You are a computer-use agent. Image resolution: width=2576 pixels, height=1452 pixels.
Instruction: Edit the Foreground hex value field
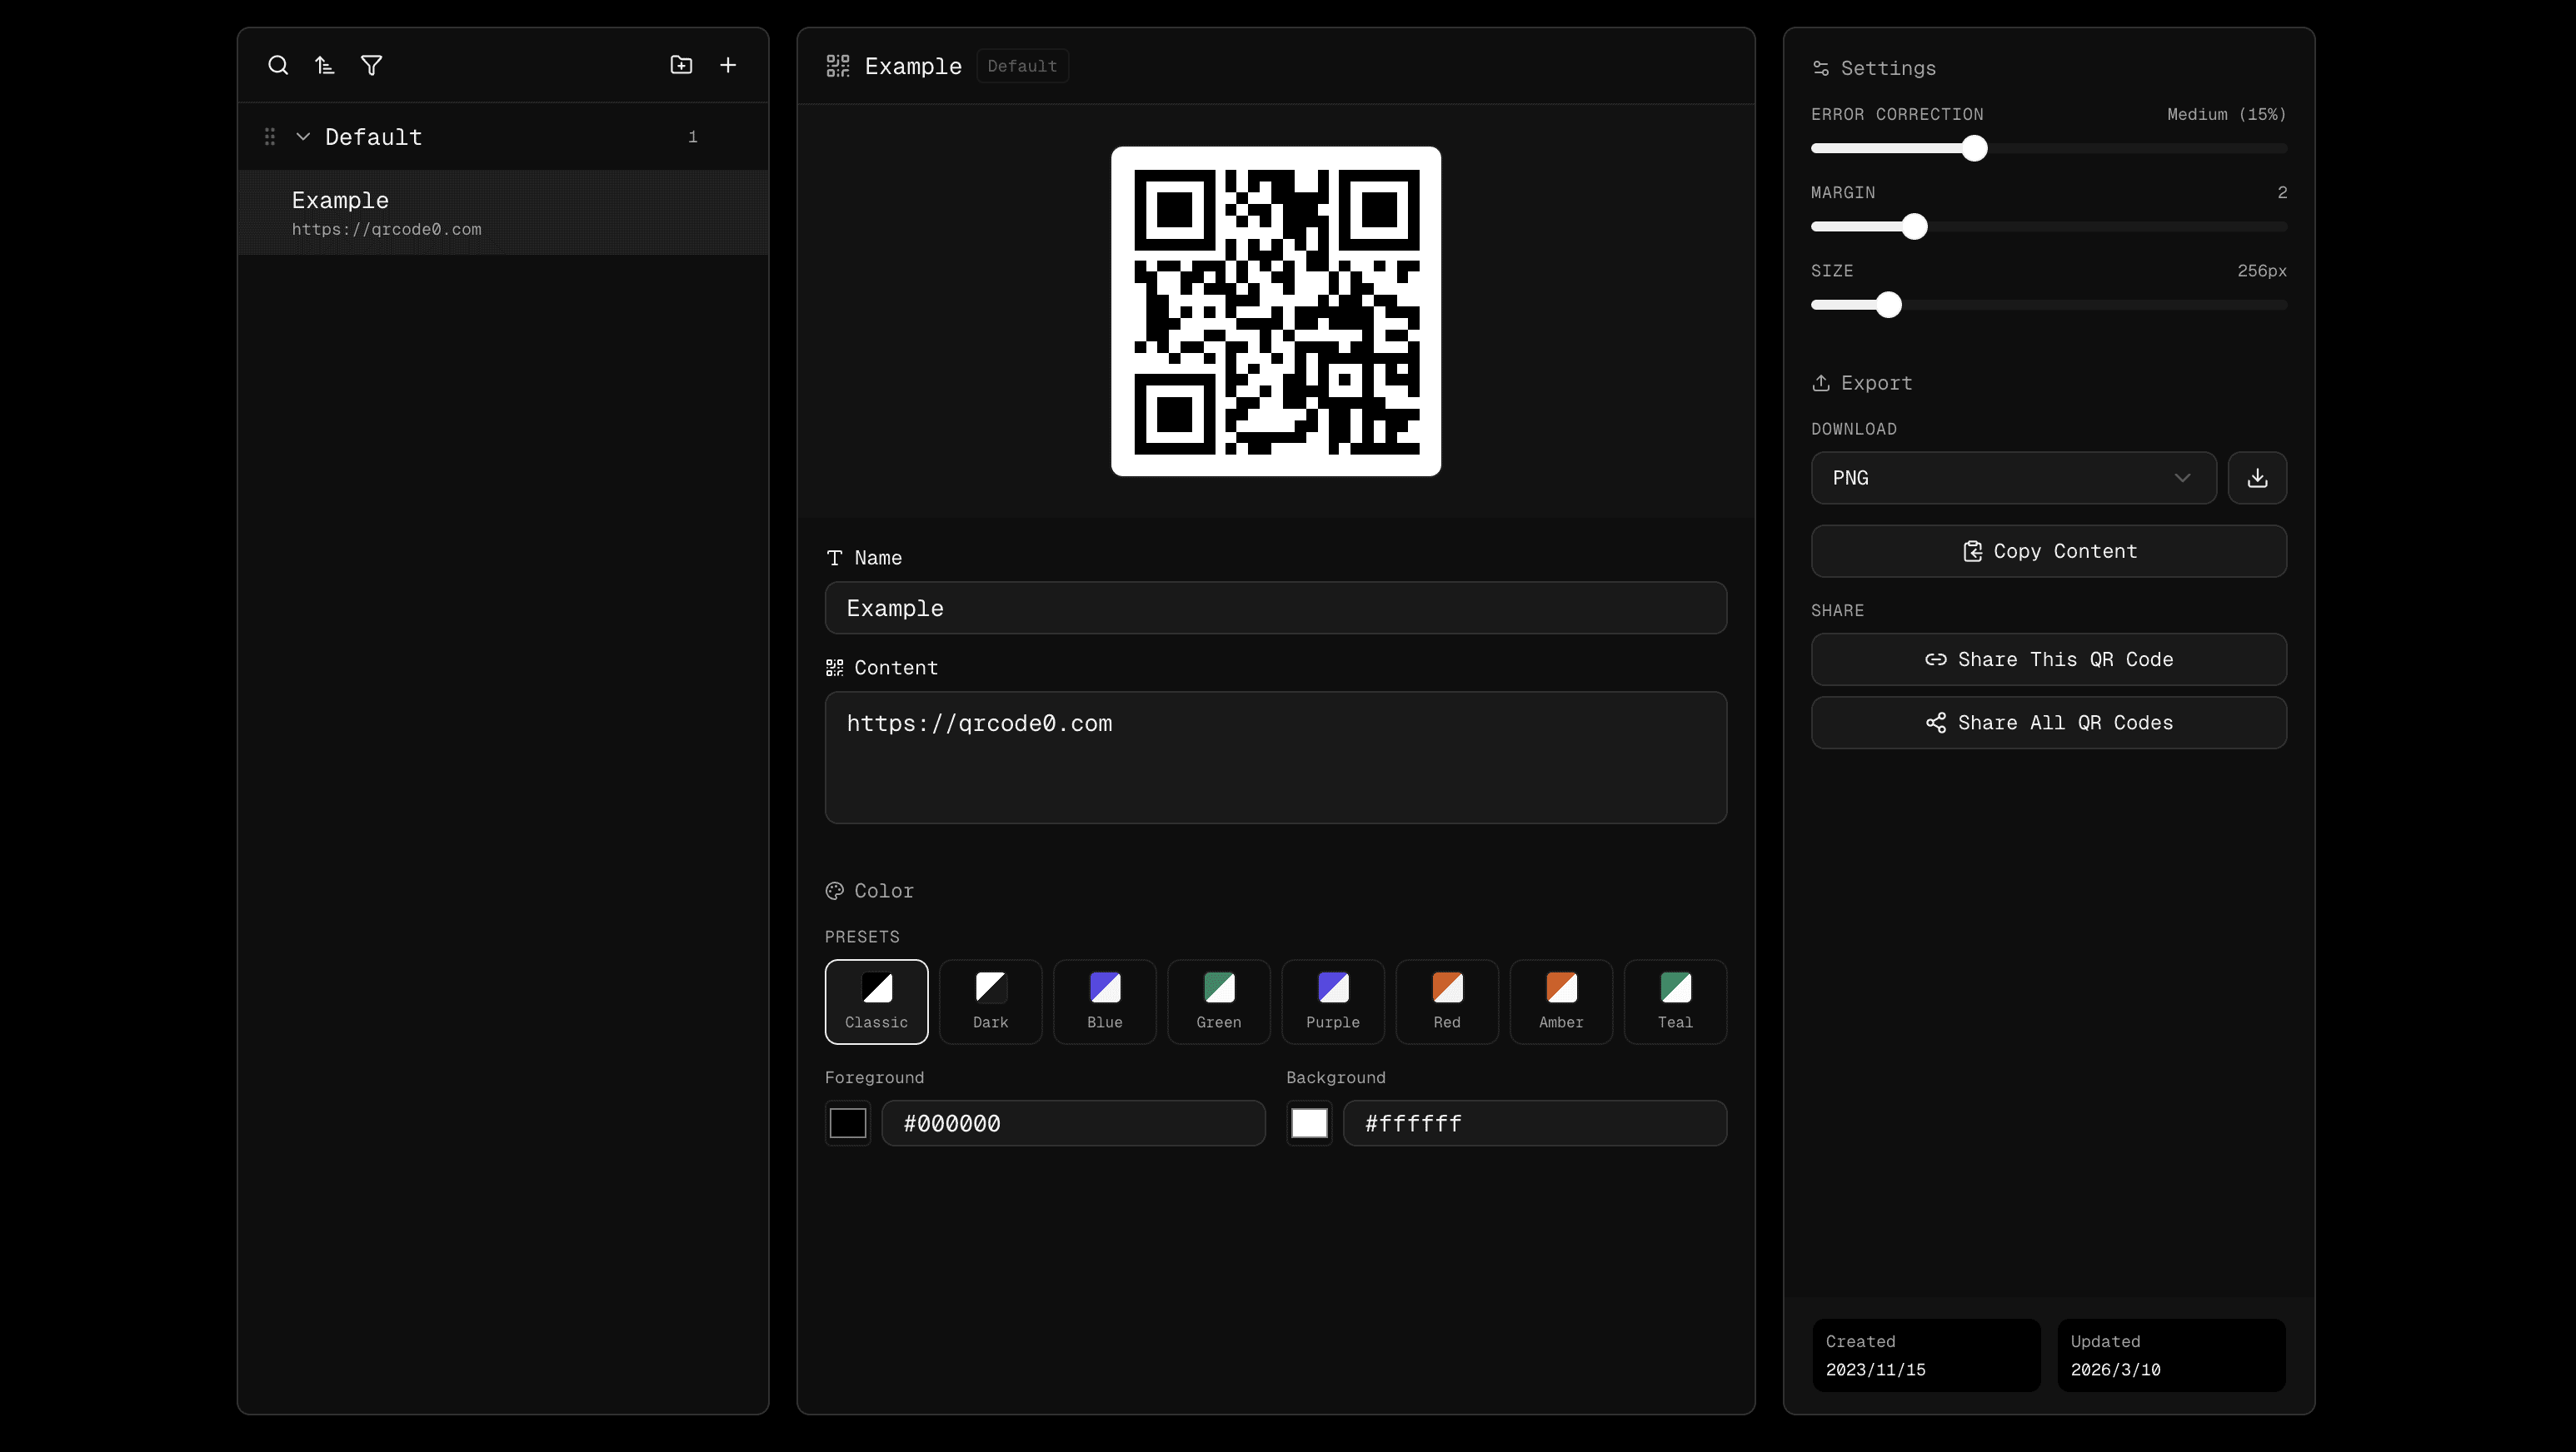point(1074,1123)
